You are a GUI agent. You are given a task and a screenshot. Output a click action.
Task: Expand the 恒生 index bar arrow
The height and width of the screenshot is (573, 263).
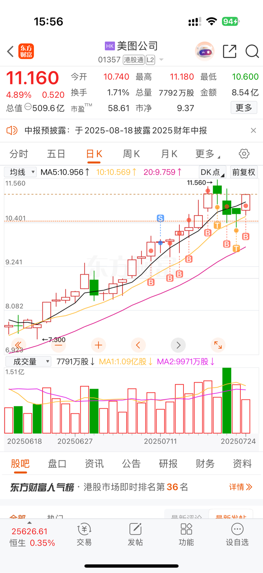(29, 523)
